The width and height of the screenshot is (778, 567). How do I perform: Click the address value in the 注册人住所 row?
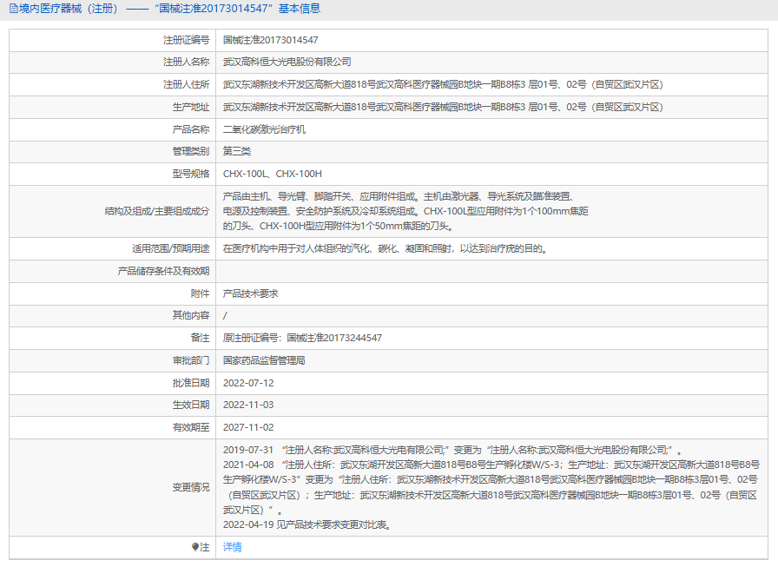pos(443,84)
